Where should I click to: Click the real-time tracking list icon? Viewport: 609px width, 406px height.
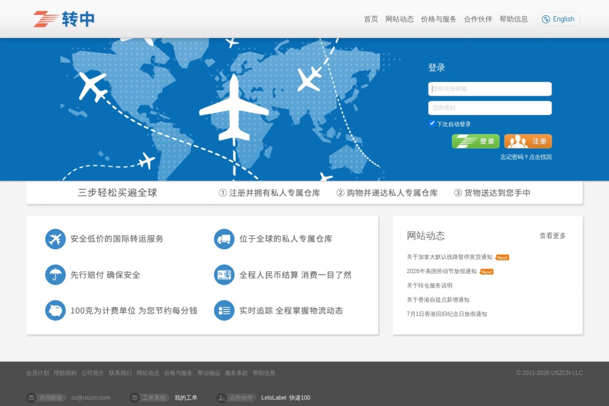224,311
